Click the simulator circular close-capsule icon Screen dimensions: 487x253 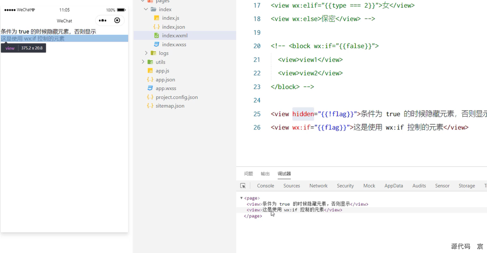point(117,20)
